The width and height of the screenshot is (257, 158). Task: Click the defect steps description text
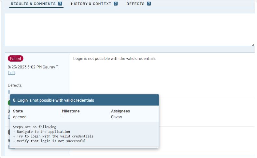pos(53,134)
